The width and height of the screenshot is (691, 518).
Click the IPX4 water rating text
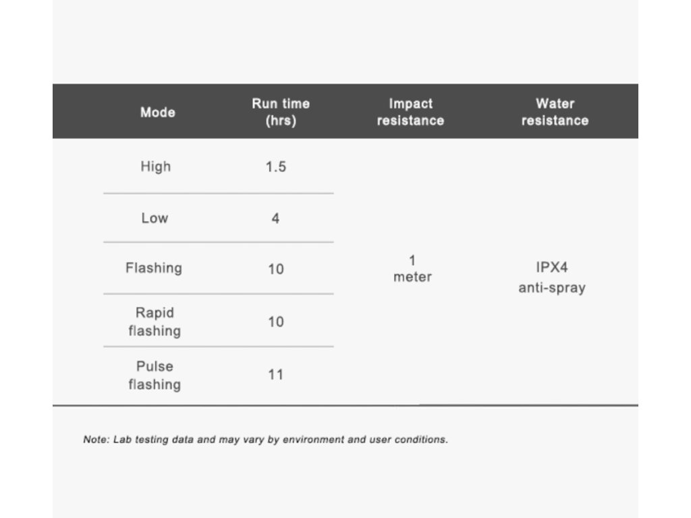(x=552, y=267)
